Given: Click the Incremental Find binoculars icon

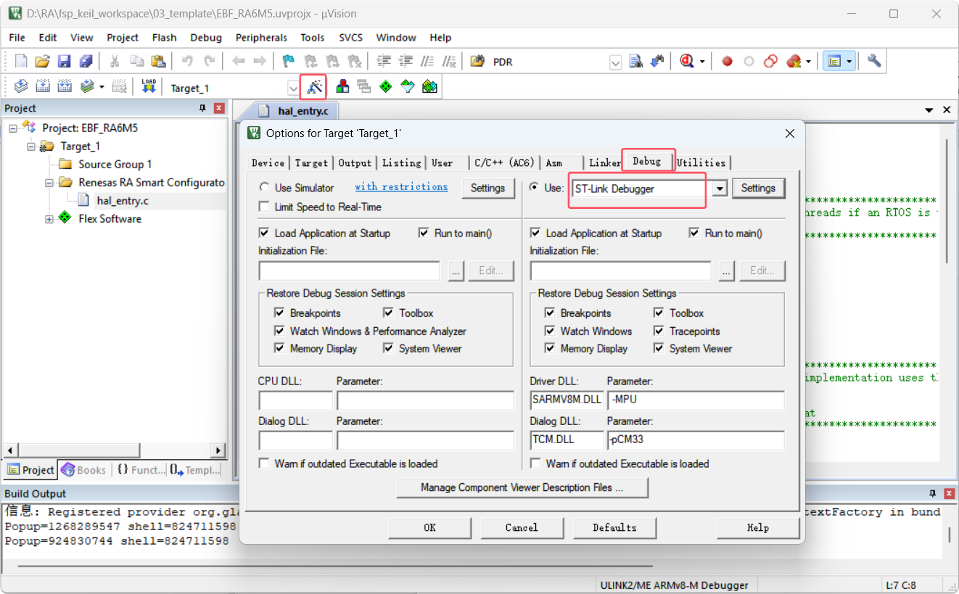Looking at the screenshot, I should pyautogui.click(x=659, y=61).
